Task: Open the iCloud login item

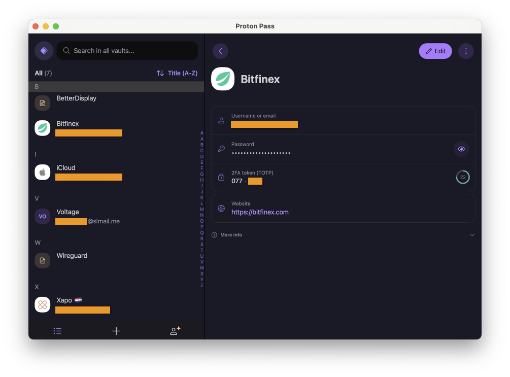Action: coord(116,173)
